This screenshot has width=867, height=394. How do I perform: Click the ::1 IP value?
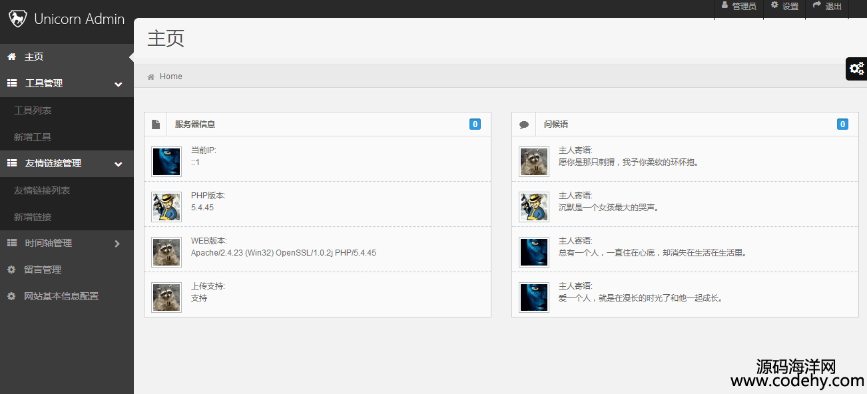(x=196, y=162)
